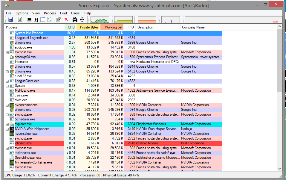Open the Process menu
This screenshot has width=286, height=180.
pyautogui.click(x=50, y=13)
